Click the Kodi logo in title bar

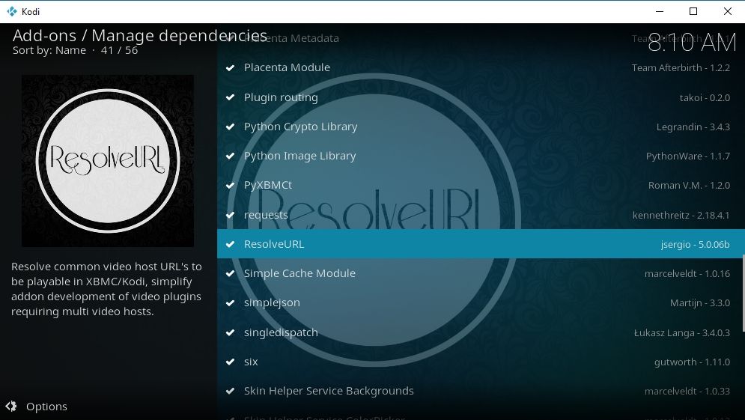12,11
